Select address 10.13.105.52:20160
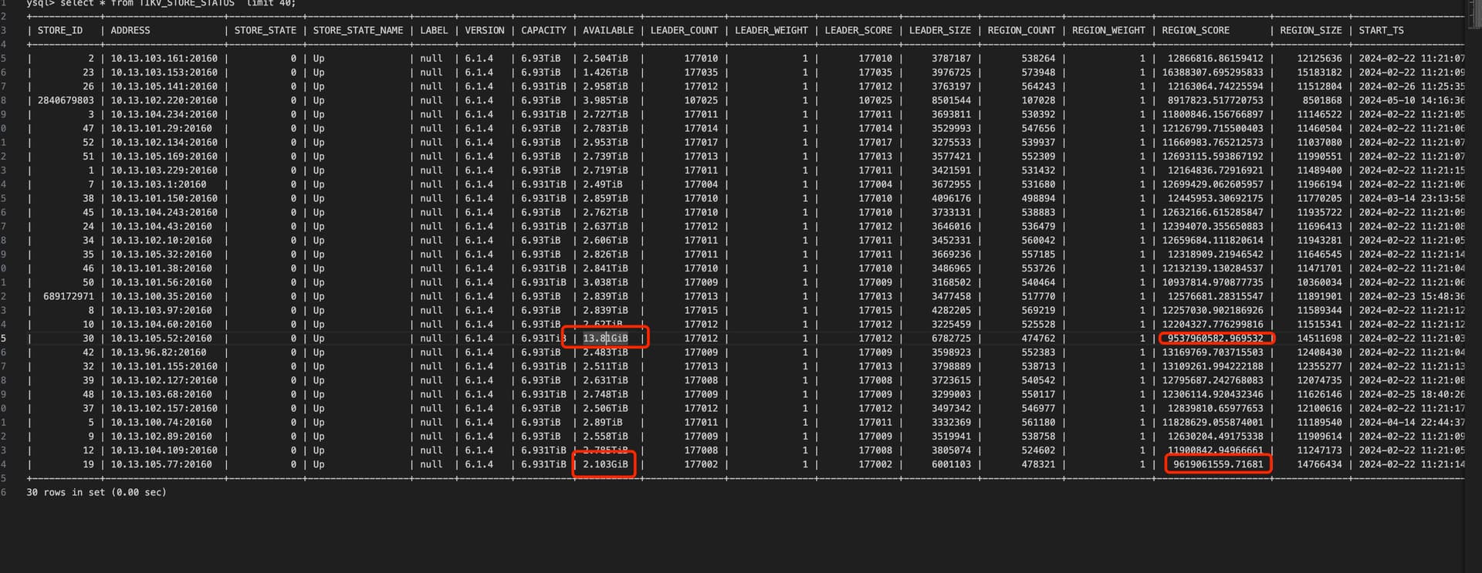Viewport: 1482px width, 573px height. (161, 339)
